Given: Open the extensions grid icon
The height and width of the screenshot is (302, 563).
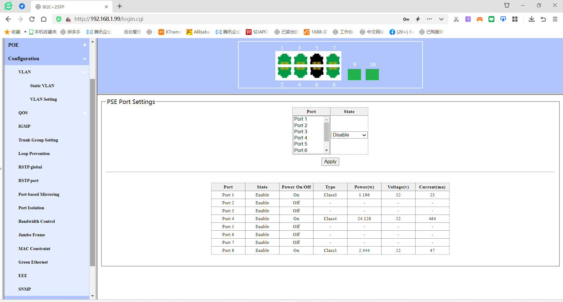Looking at the screenshot, I should tap(515, 19).
